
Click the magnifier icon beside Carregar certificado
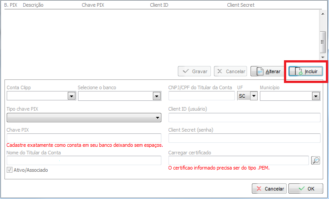(x=316, y=161)
